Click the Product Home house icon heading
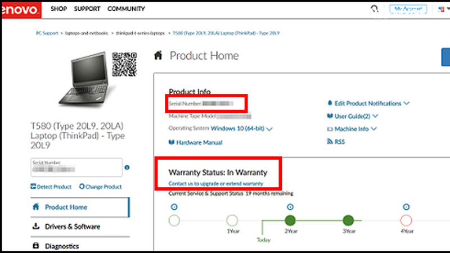 (x=158, y=55)
